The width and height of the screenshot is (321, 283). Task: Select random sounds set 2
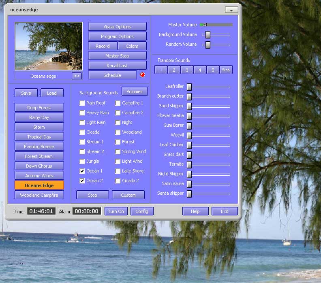click(174, 70)
